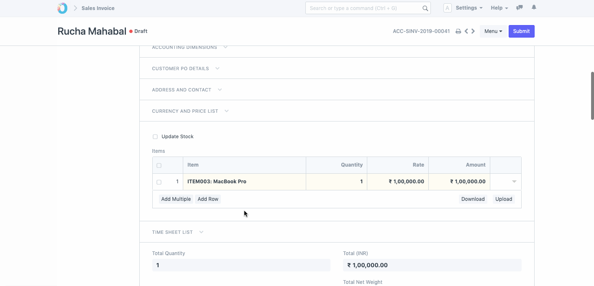Open the chat messages icon
This screenshot has height=286, width=594.
pos(520,8)
